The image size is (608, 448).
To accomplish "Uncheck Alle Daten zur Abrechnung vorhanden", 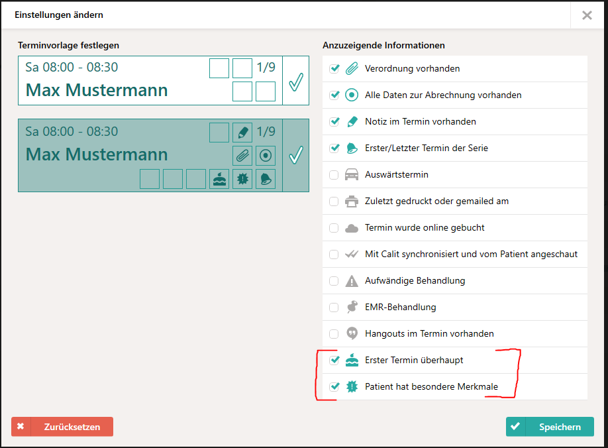I will pyautogui.click(x=334, y=95).
